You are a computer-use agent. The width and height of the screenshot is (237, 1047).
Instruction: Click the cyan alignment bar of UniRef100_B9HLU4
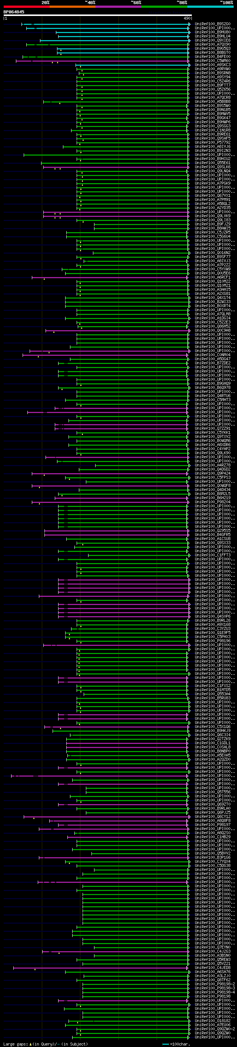[124, 36]
